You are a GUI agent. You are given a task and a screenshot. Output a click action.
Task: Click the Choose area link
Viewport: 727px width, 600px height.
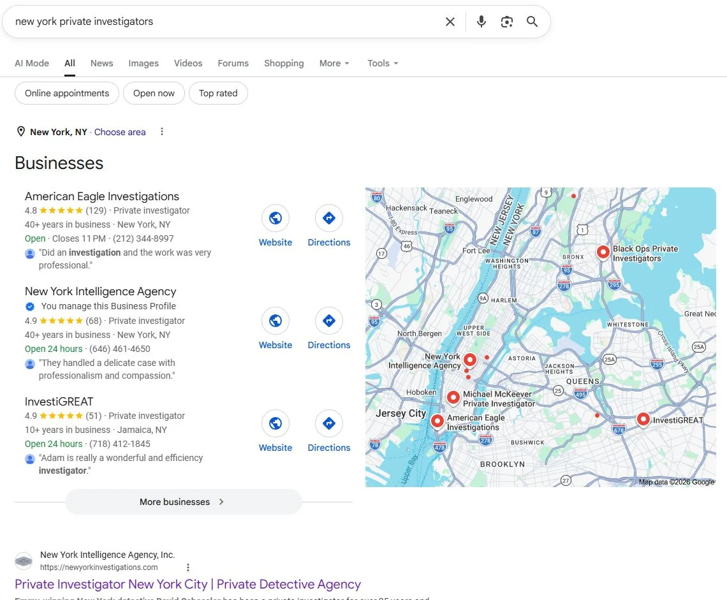(120, 132)
